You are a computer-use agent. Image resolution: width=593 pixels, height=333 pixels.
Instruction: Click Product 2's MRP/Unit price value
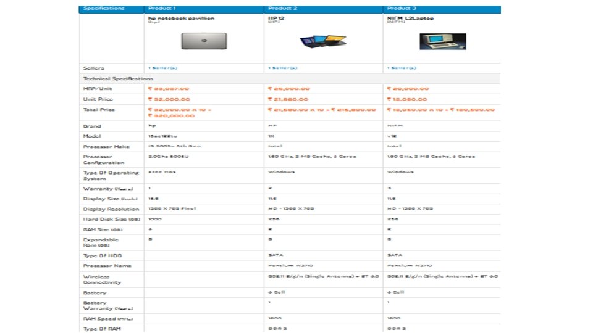[x=288, y=89]
